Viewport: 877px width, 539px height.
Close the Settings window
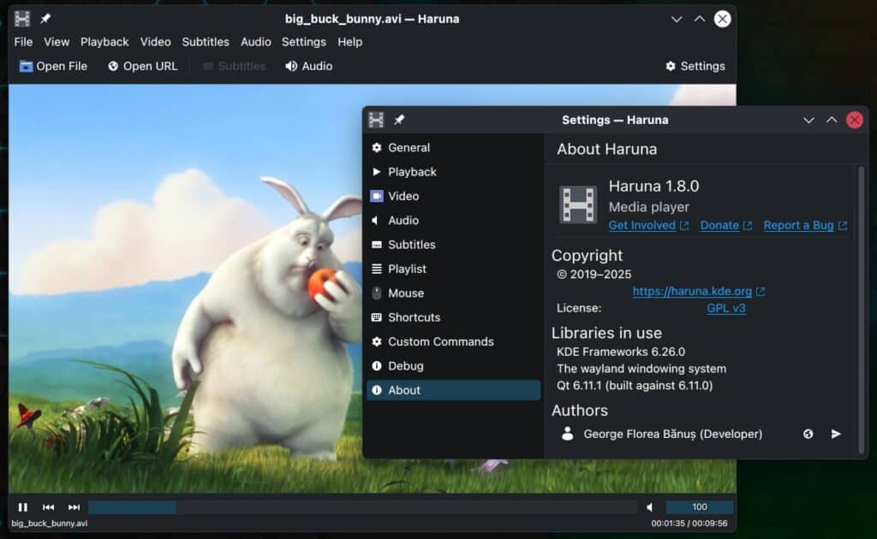pos(854,120)
